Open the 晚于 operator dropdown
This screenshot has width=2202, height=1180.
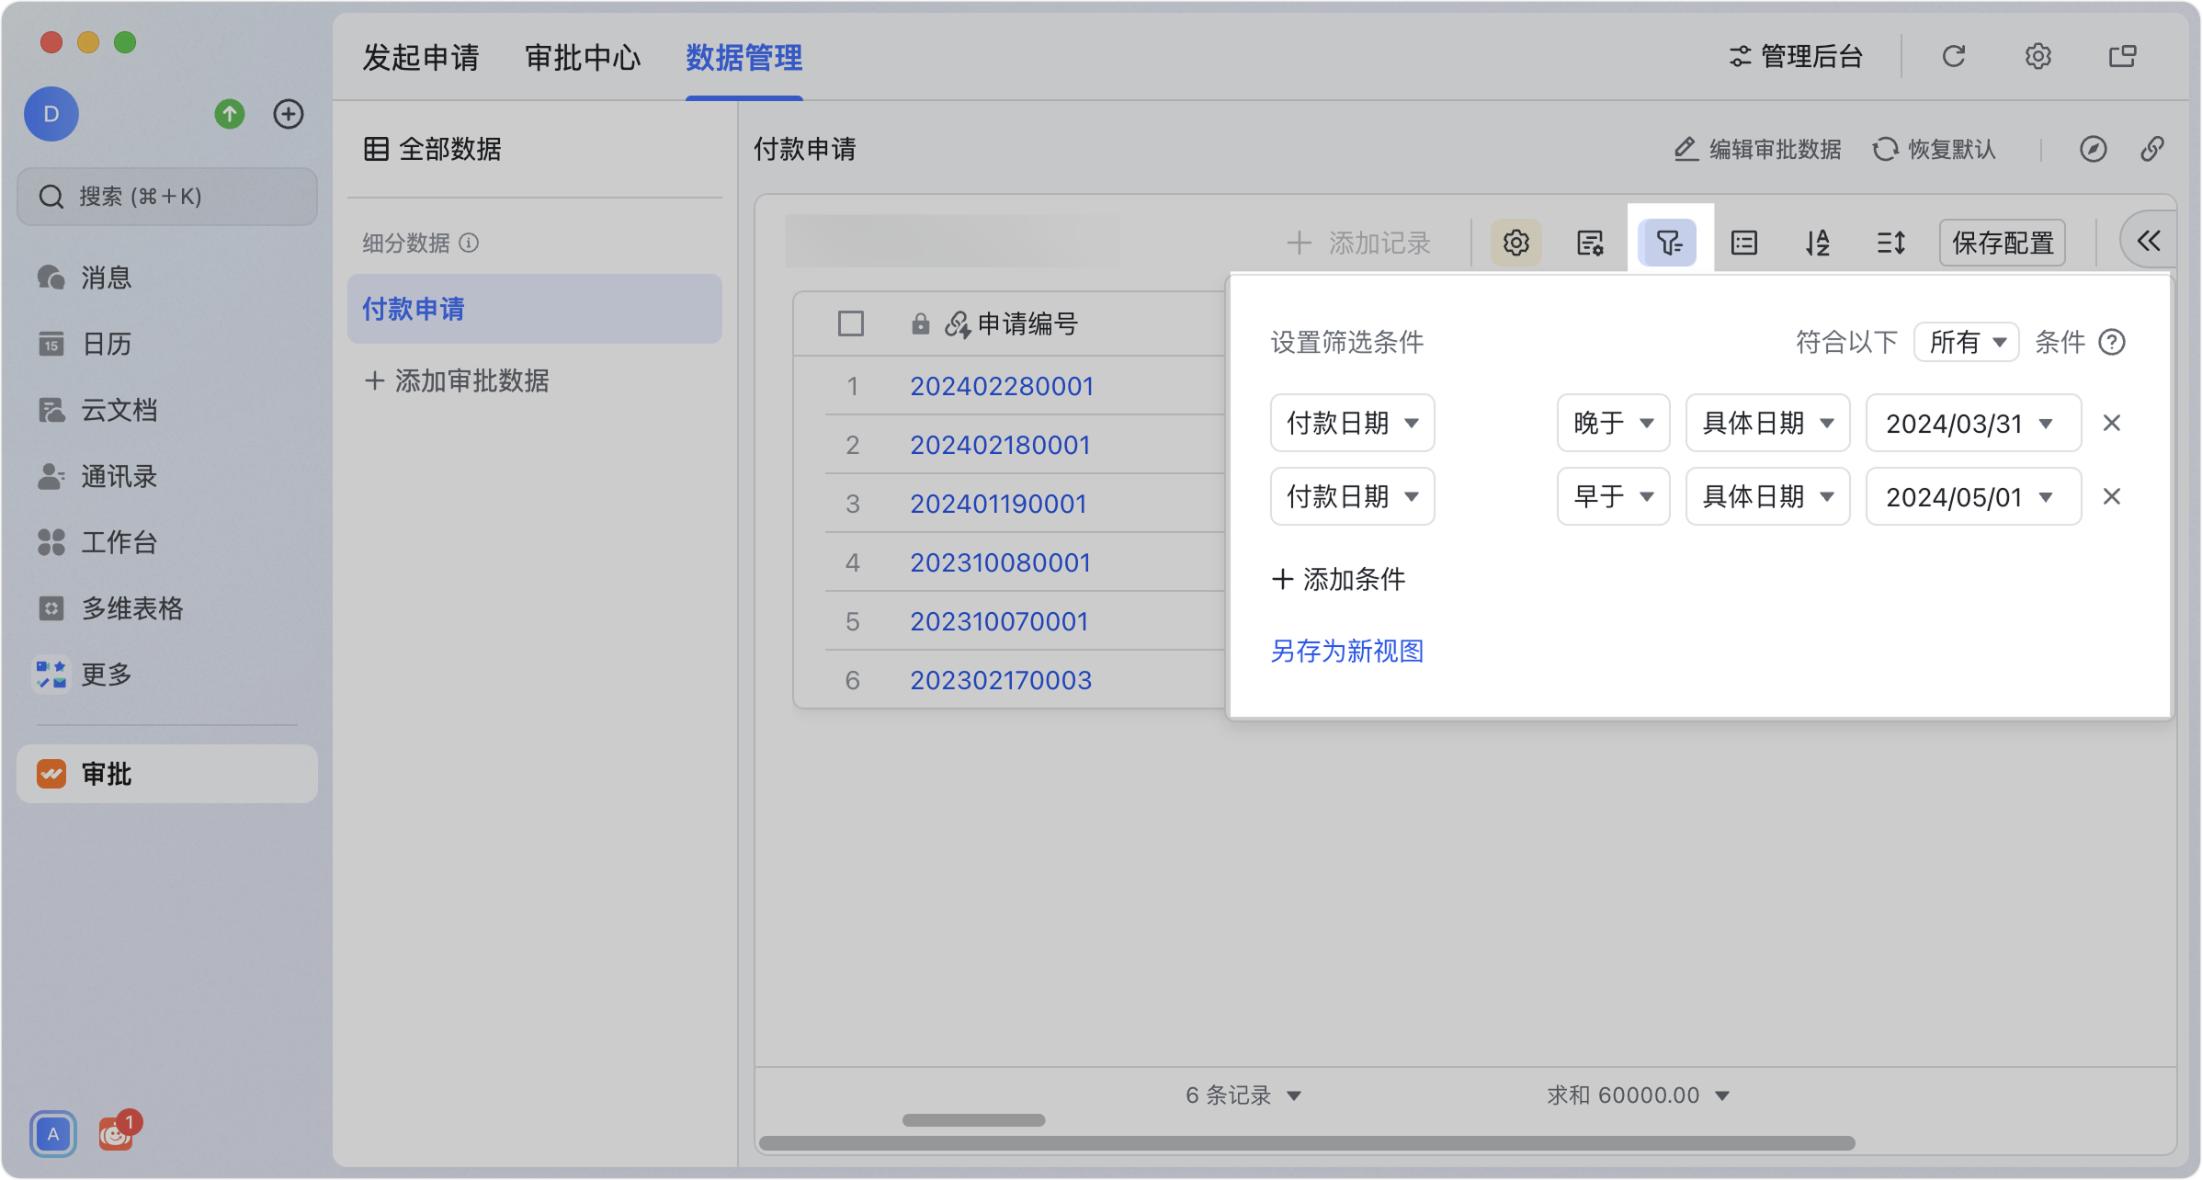tap(1613, 423)
